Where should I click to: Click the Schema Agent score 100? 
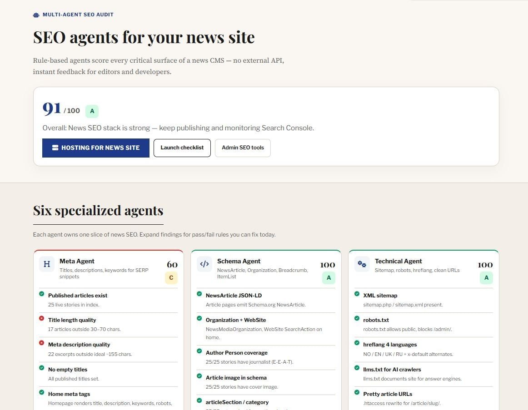327,265
